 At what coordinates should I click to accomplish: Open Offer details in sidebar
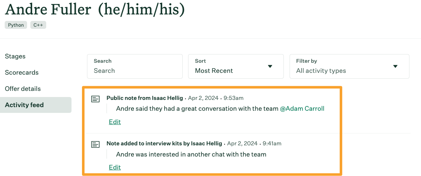pos(23,89)
